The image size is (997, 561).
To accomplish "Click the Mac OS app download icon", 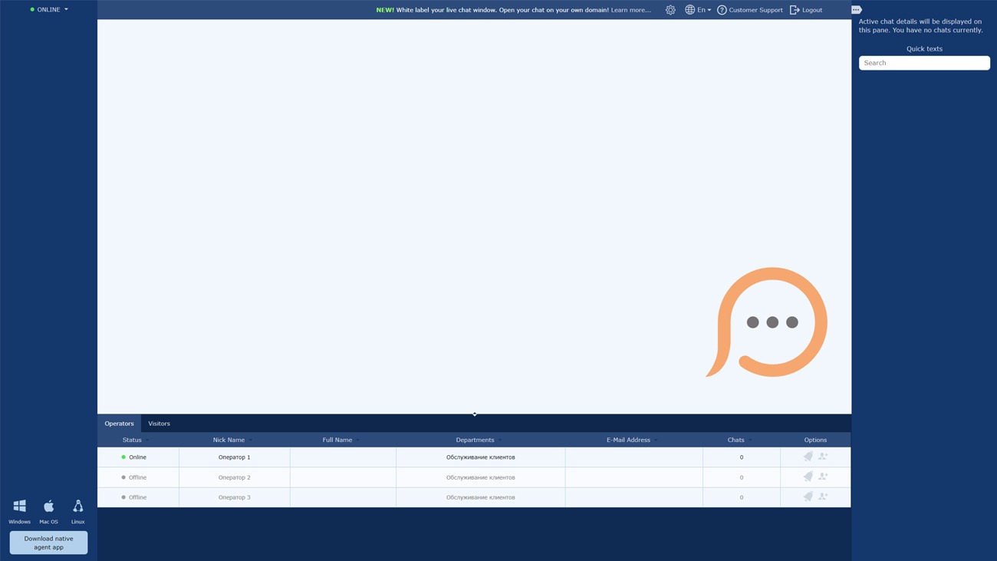I will 49,507.
